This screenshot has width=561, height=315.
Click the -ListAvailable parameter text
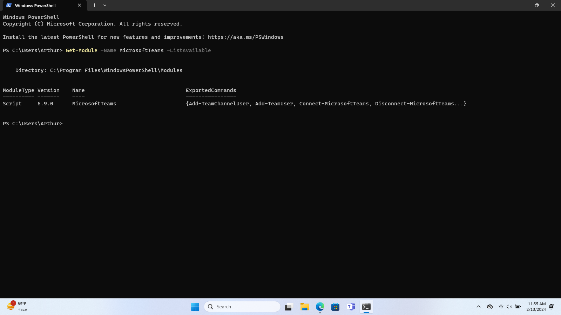pos(189,50)
